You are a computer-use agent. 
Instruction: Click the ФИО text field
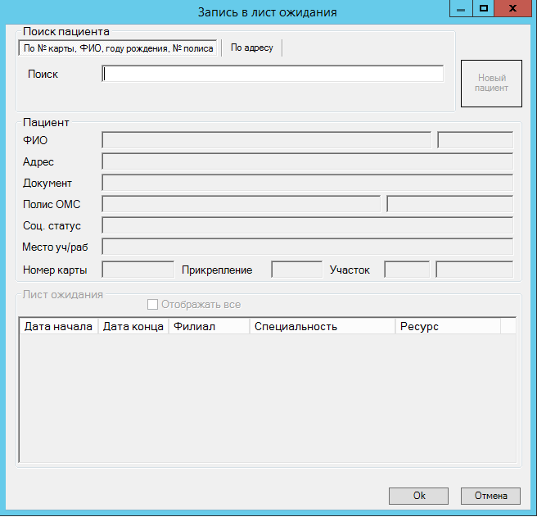(x=266, y=140)
